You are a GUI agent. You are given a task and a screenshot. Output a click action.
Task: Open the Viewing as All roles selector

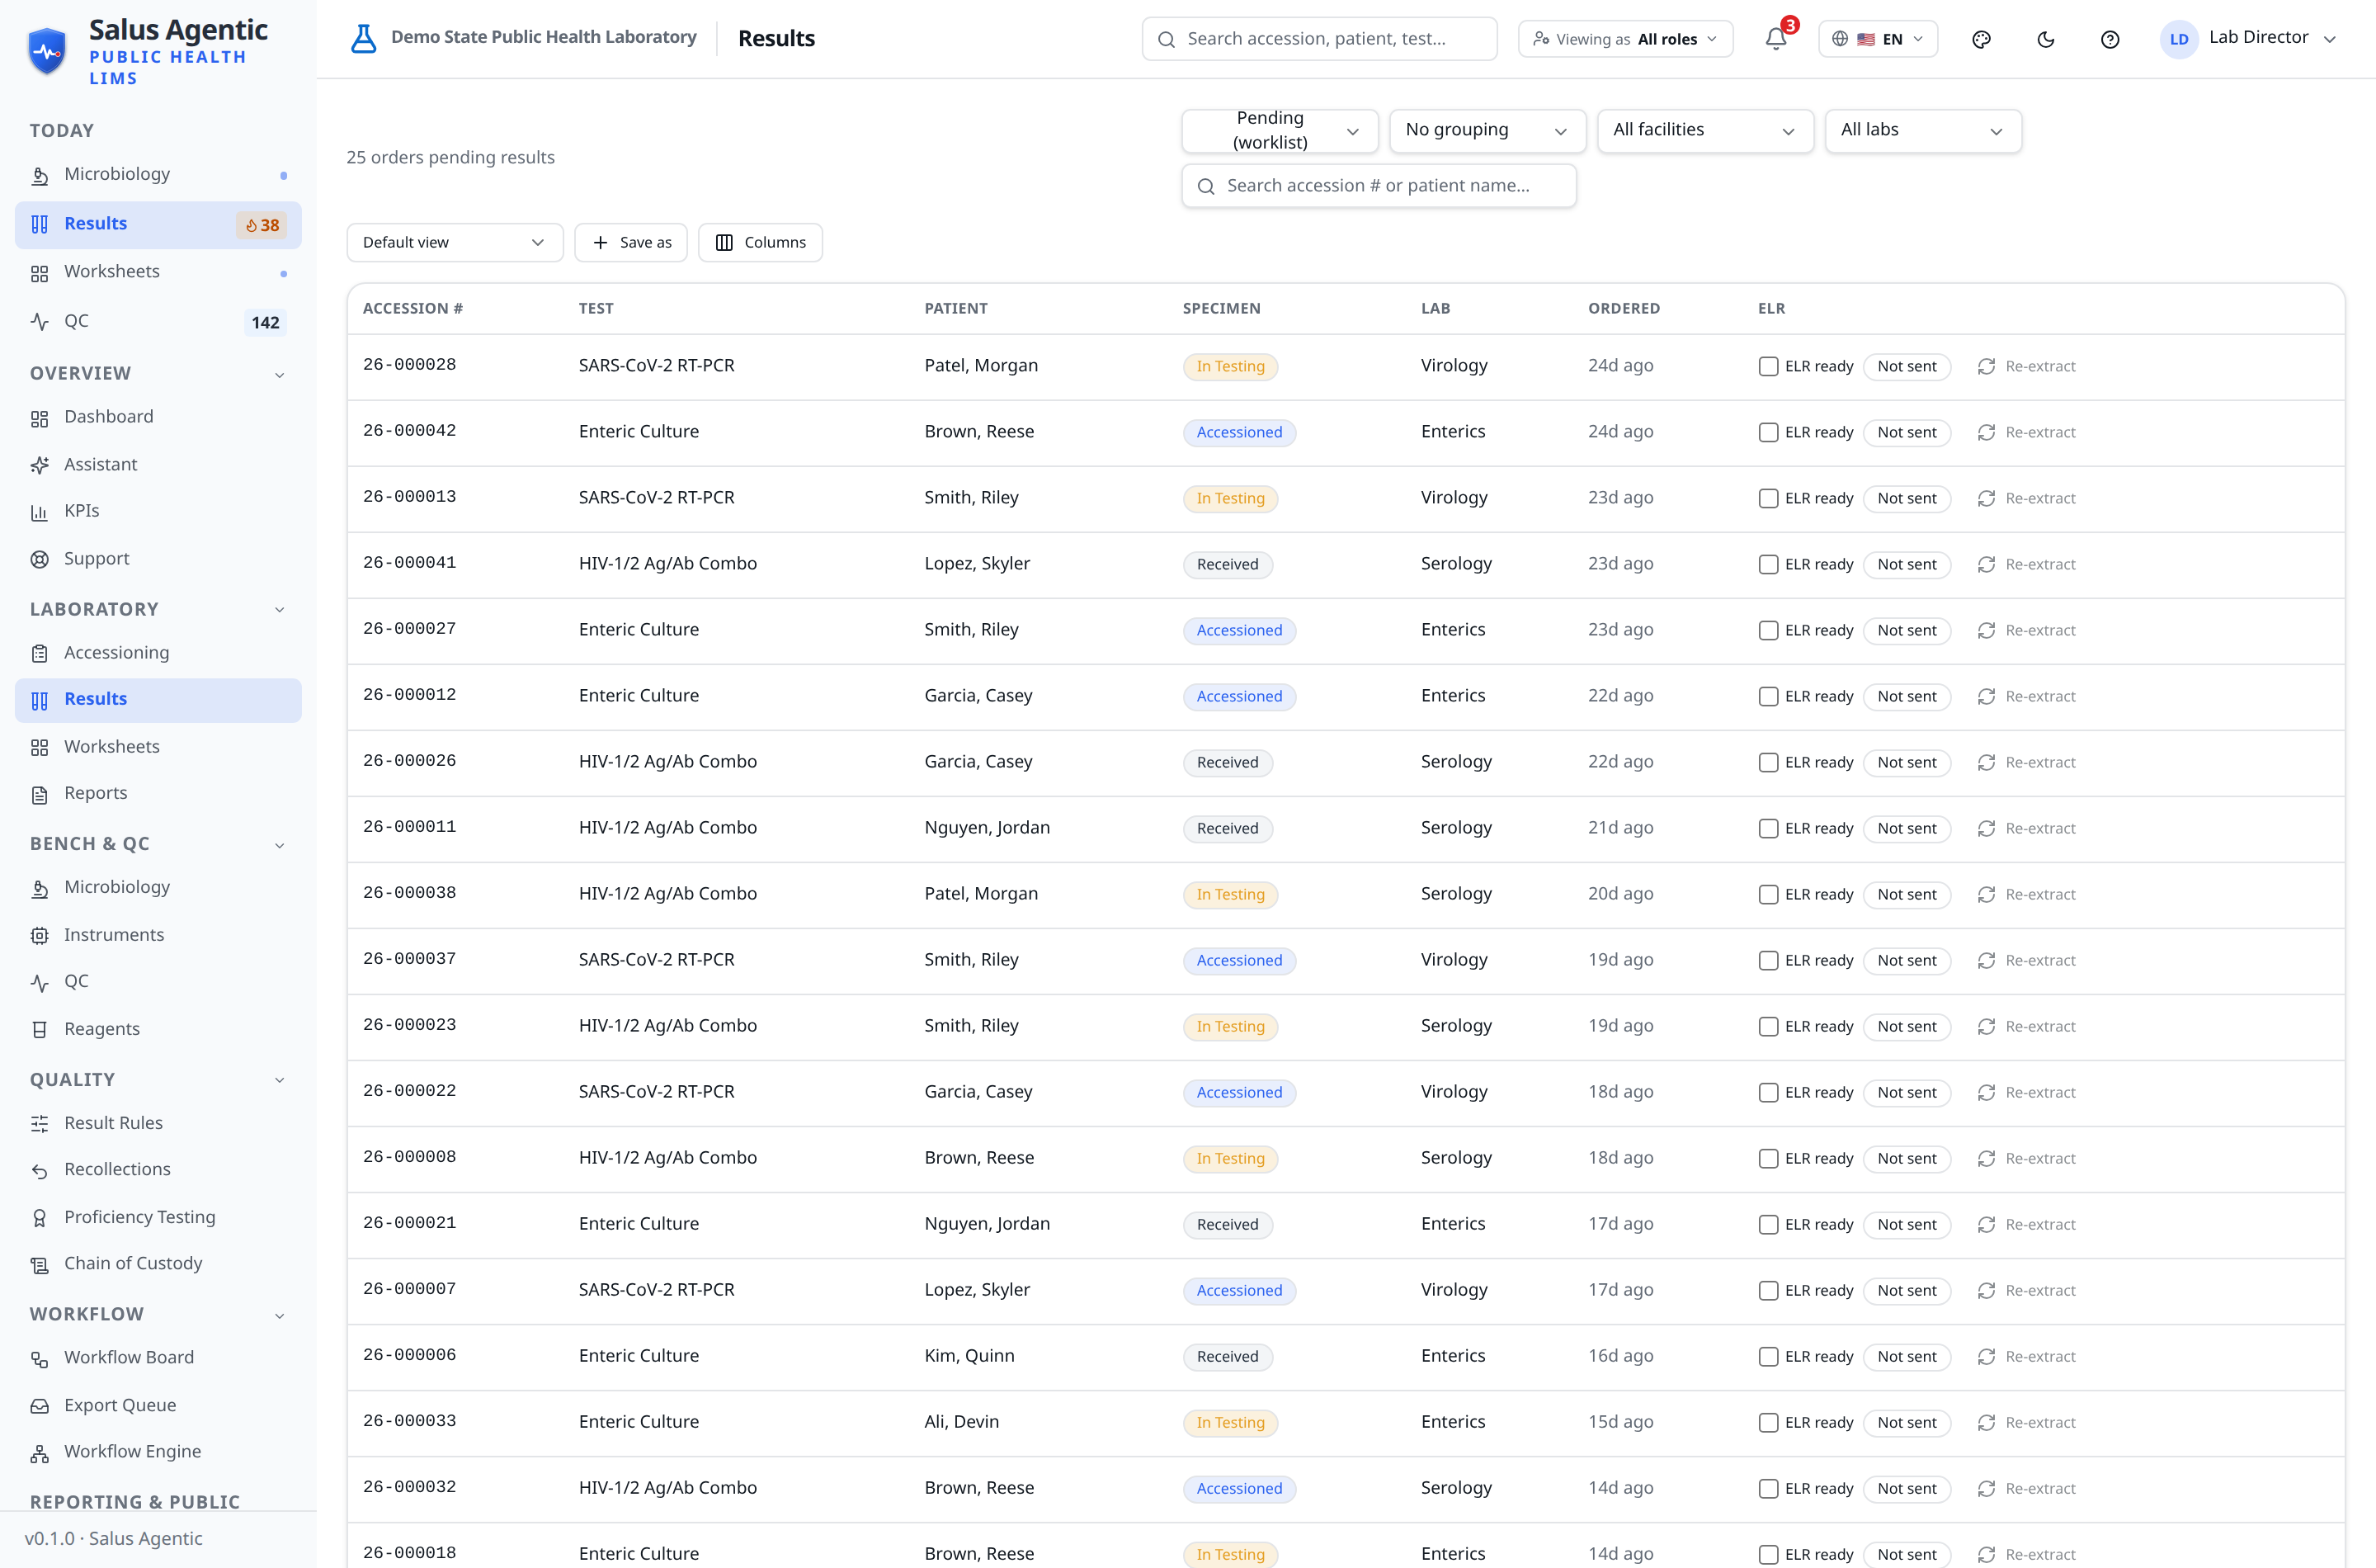point(1625,39)
